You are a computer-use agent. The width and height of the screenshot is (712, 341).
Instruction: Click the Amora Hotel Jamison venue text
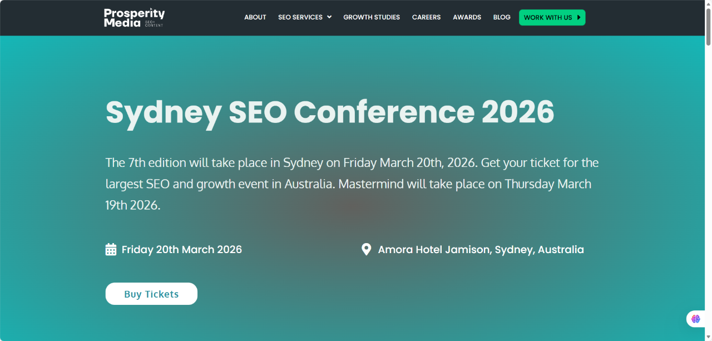(x=481, y=249)
